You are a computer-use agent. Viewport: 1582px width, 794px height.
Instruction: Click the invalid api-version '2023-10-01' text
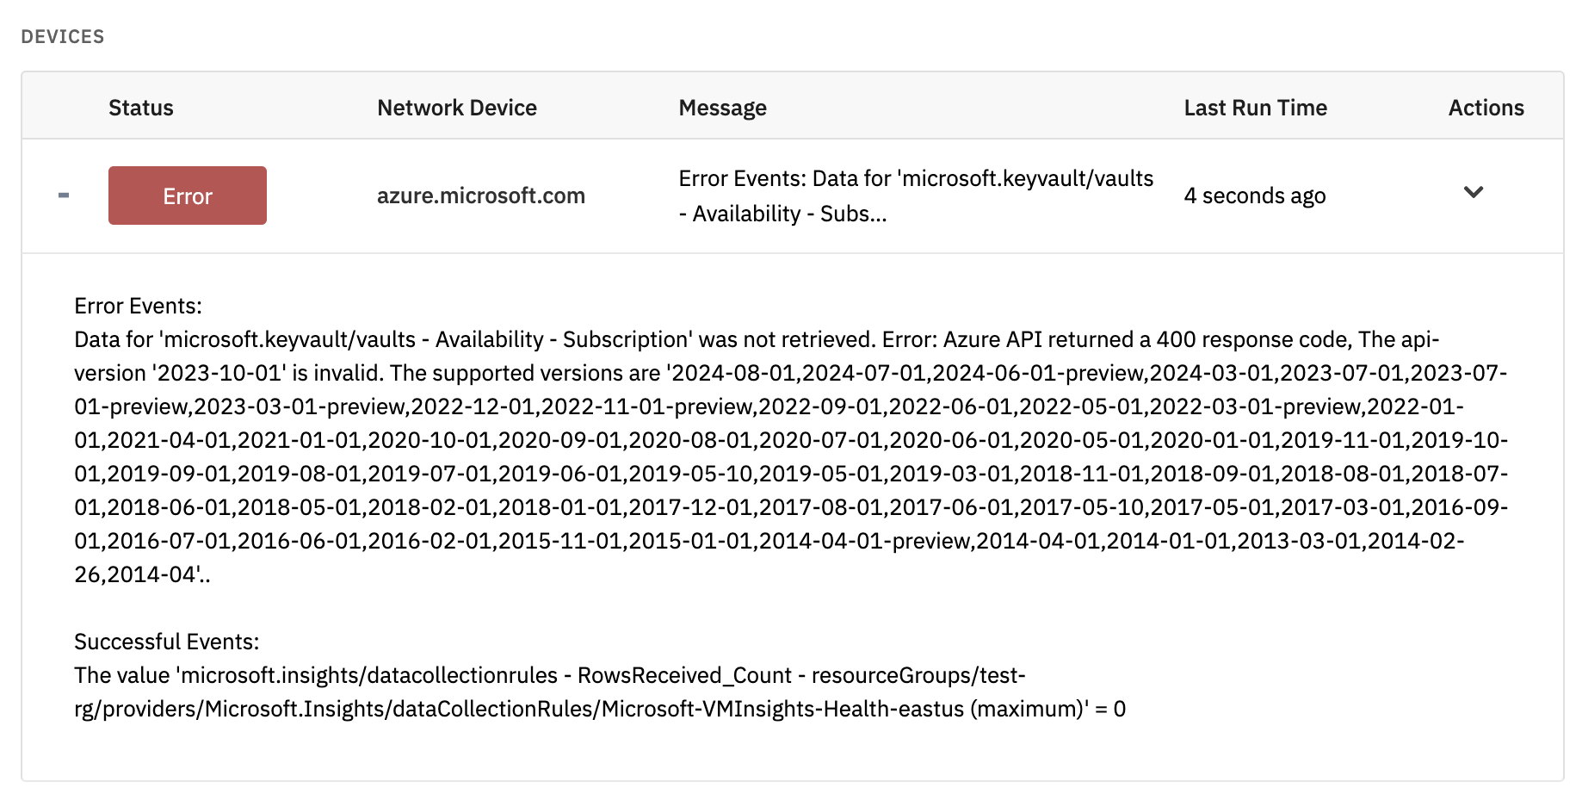tap(219, 373)
